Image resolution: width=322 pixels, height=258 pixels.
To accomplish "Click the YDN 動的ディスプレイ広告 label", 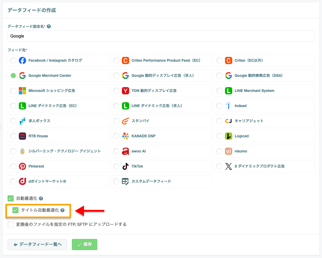I will point(154,91).
